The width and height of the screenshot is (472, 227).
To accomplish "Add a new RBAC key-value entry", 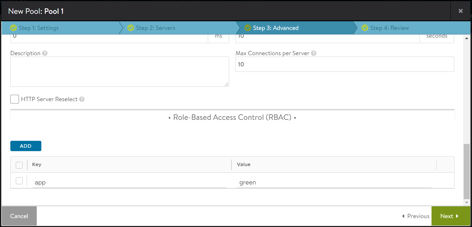I will point(26,146).
